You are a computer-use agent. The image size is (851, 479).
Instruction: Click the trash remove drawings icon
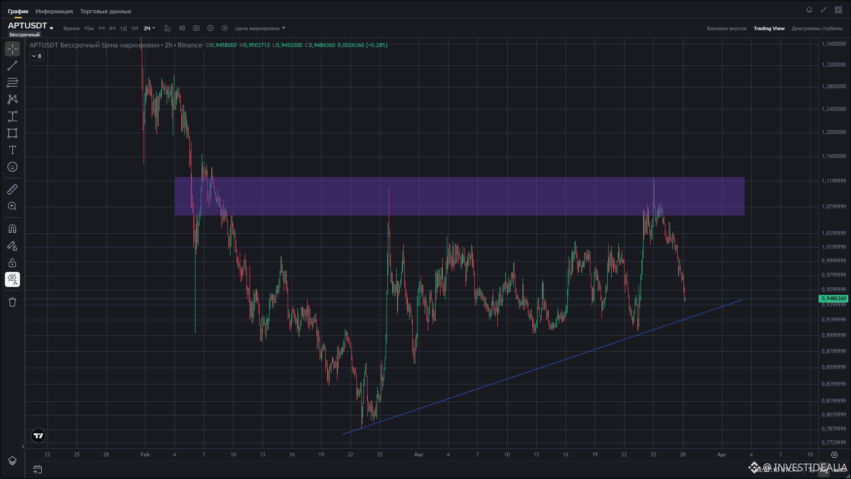12,302
